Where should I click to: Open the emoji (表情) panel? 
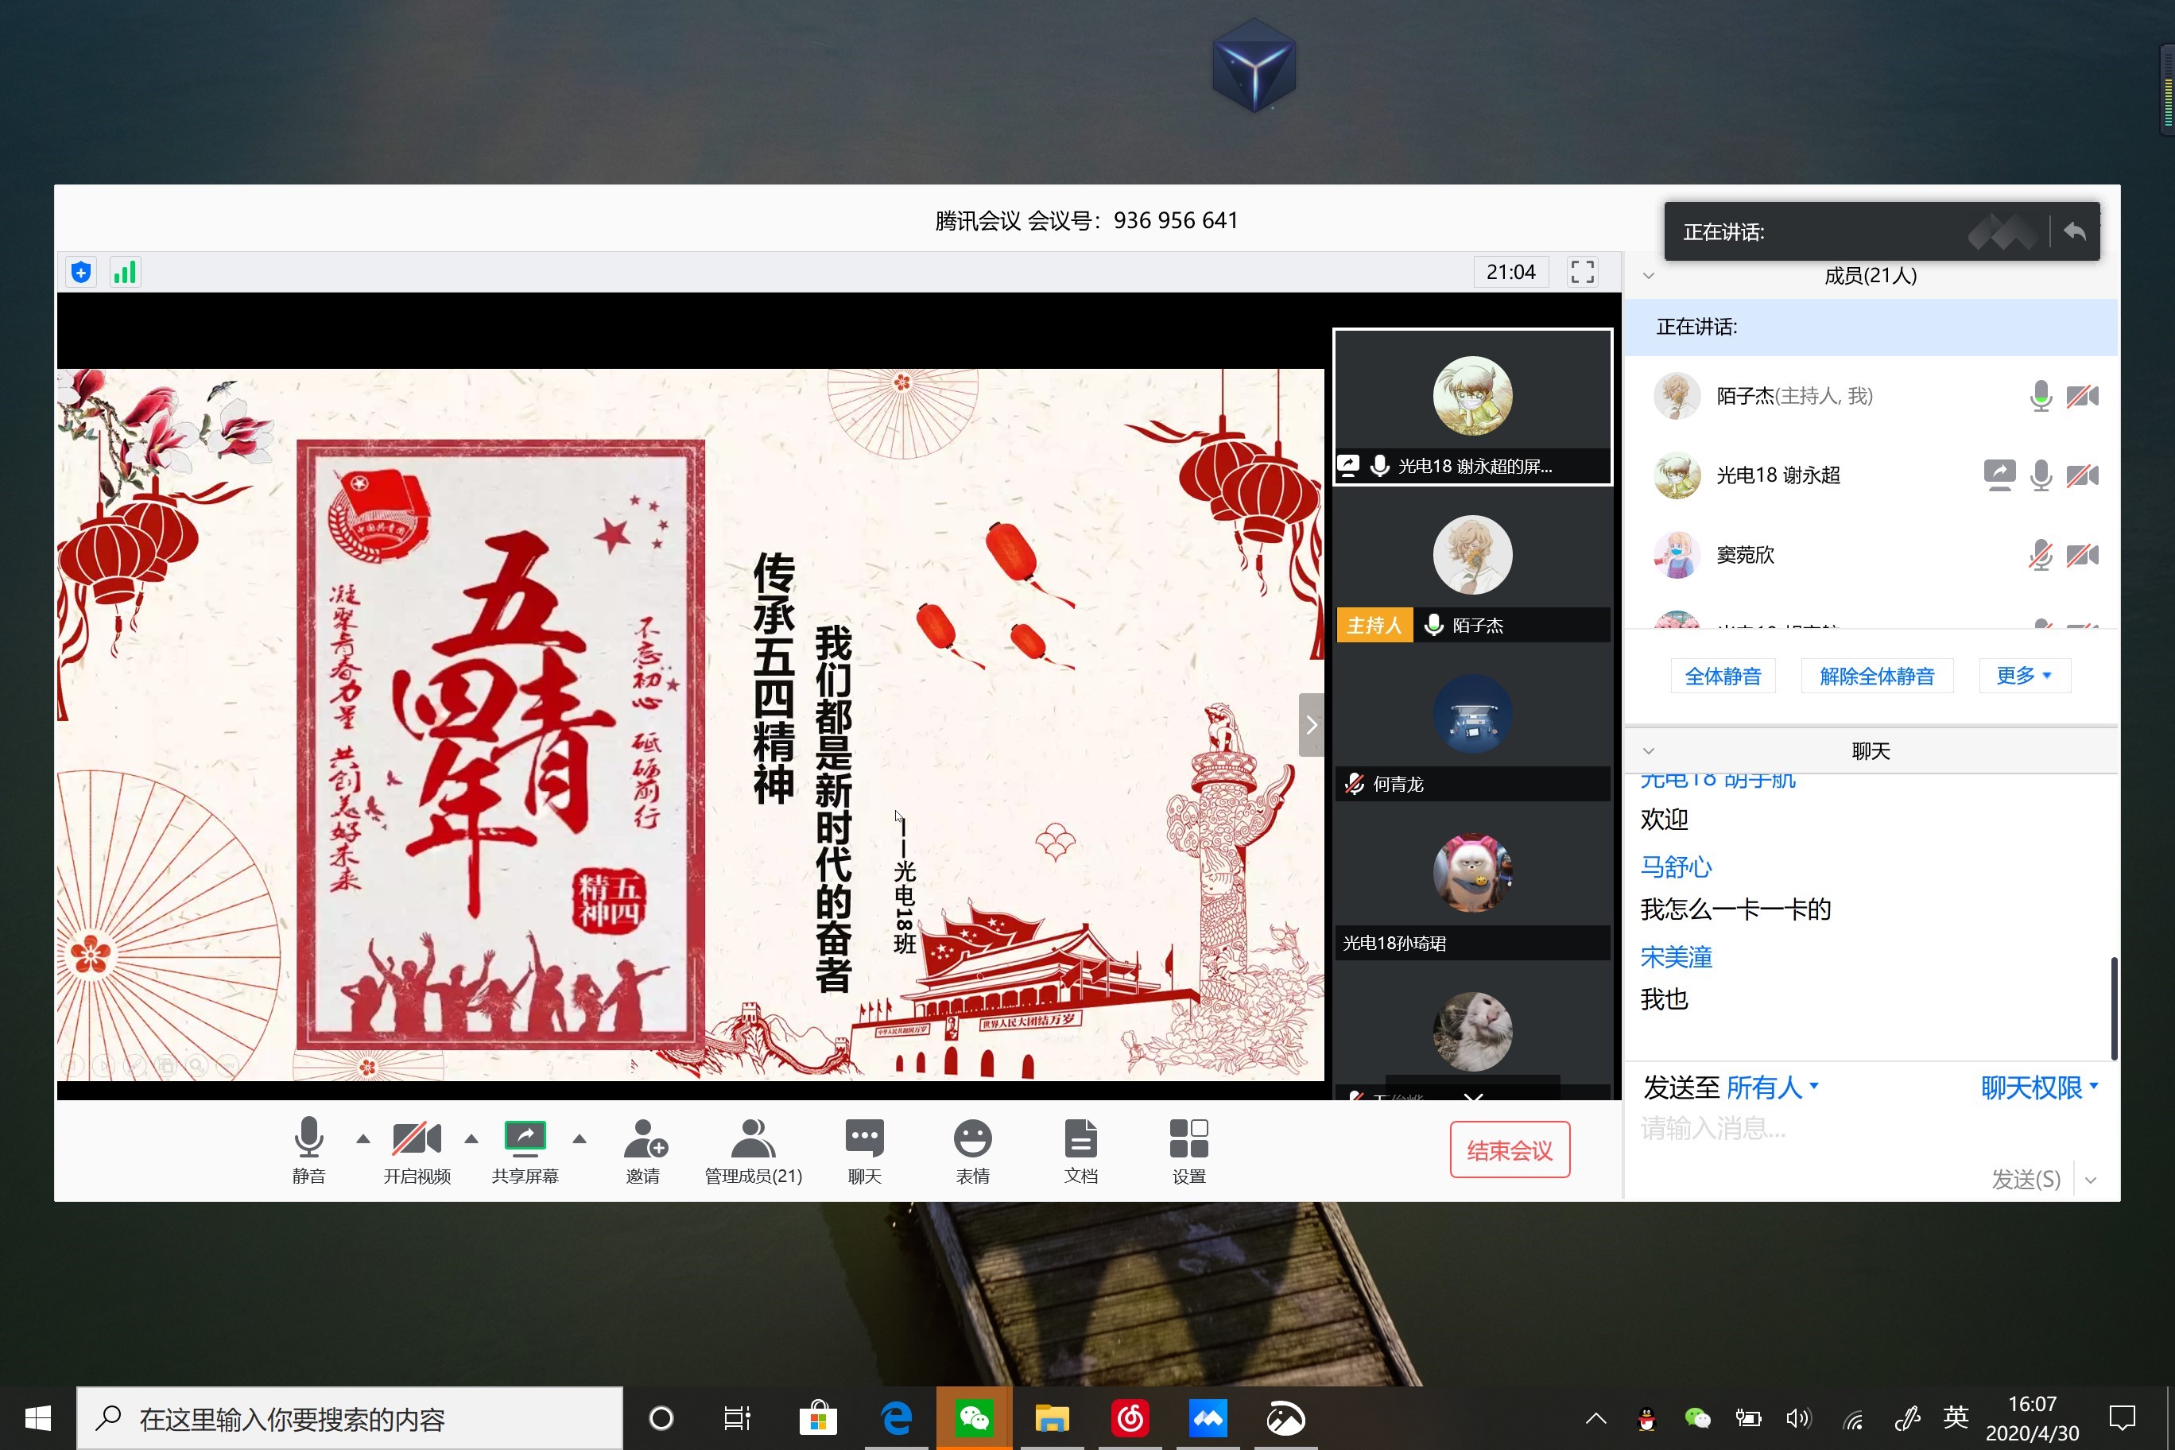(972, 1139)
